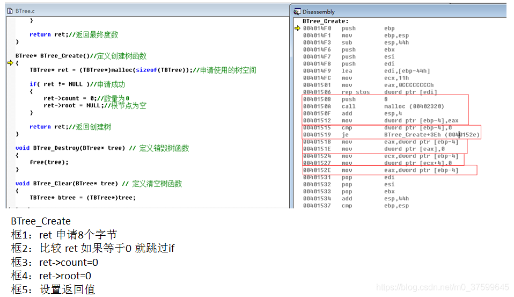Click the 'add esp,4' line at 0040150F
Viewport: 514px width, 297px height.
353,113
